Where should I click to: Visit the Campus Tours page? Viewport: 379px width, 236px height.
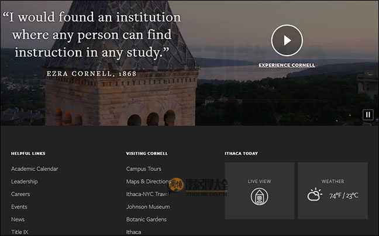tap(143, 169)
